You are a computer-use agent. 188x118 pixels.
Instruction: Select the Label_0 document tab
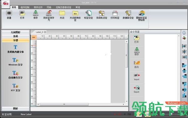click(39, 32)
